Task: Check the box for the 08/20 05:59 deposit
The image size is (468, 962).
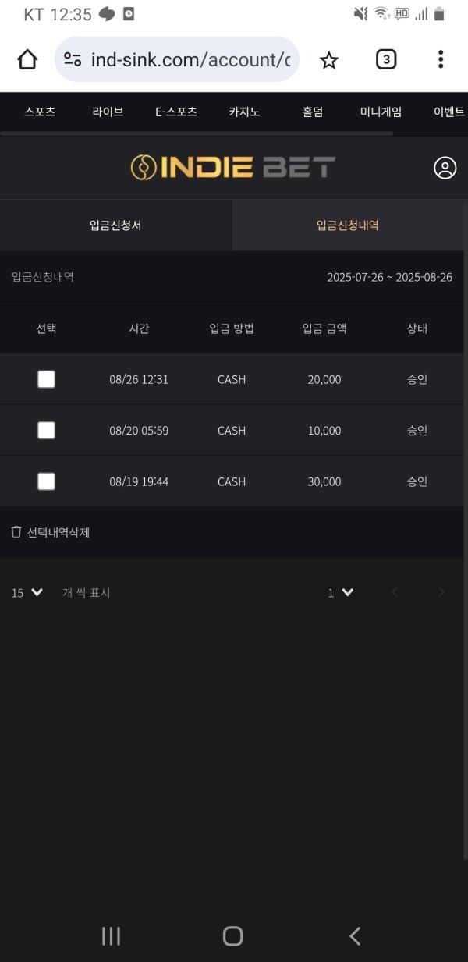Action: pyautogui.click(x=46, y=430)
